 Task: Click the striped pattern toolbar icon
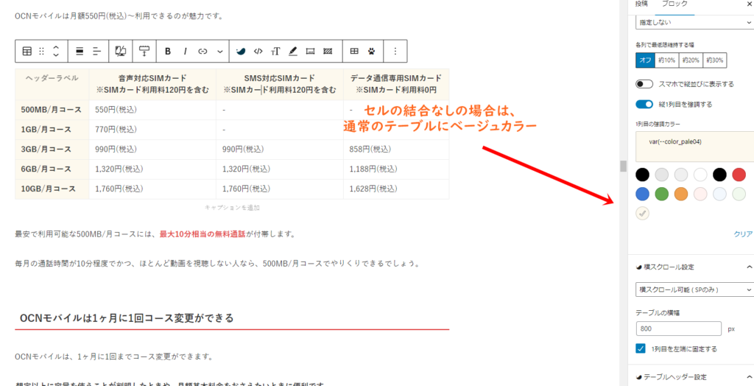click(x=328, y=51)
